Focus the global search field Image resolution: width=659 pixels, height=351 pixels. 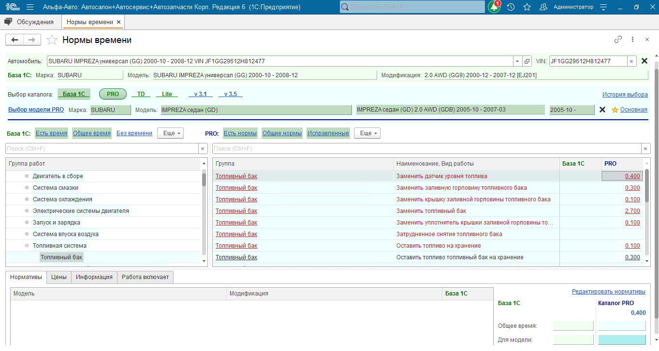pos(412,7)
